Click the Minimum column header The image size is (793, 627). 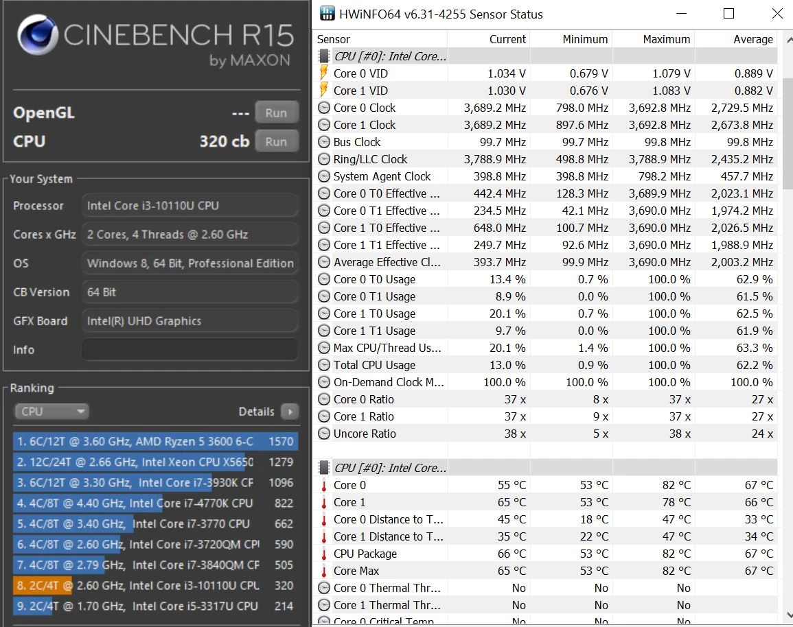click(571, 39)
